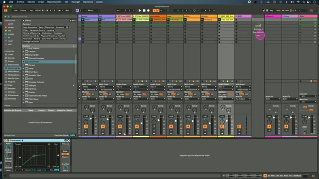The width and height of the screenshot is (319, 179).
Task: Turn on the scale mode key icon
Action: [77, 10]
